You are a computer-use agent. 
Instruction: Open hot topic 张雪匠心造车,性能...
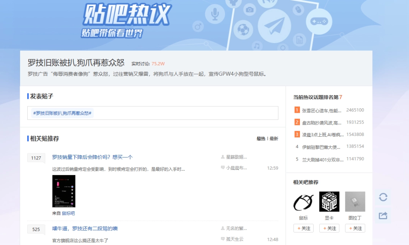[322, 111]
